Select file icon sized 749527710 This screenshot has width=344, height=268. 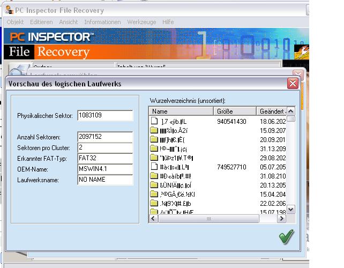(x=154, y=167)
